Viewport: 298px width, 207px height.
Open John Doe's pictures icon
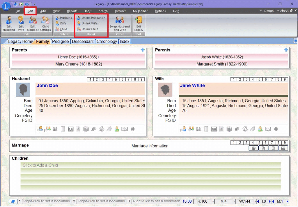pyautogui.click(x=70, y=129)
